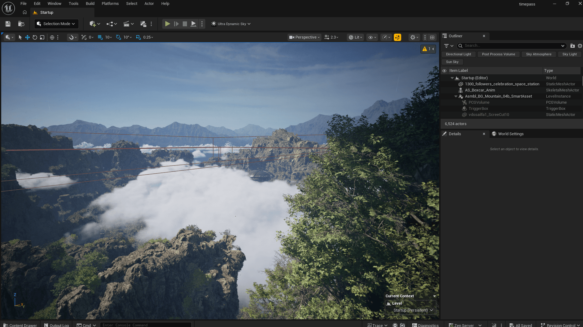The image size is (583, 327).
Task: Open the Content Drawer
Action: (x=20, y=325)
